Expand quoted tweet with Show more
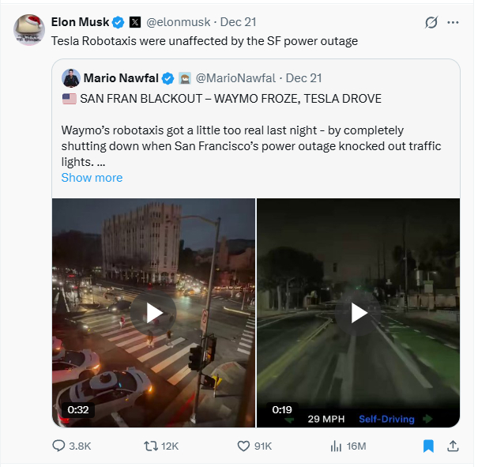The height and width of the screenshot is (467, 478). click(x=92, y=178)
